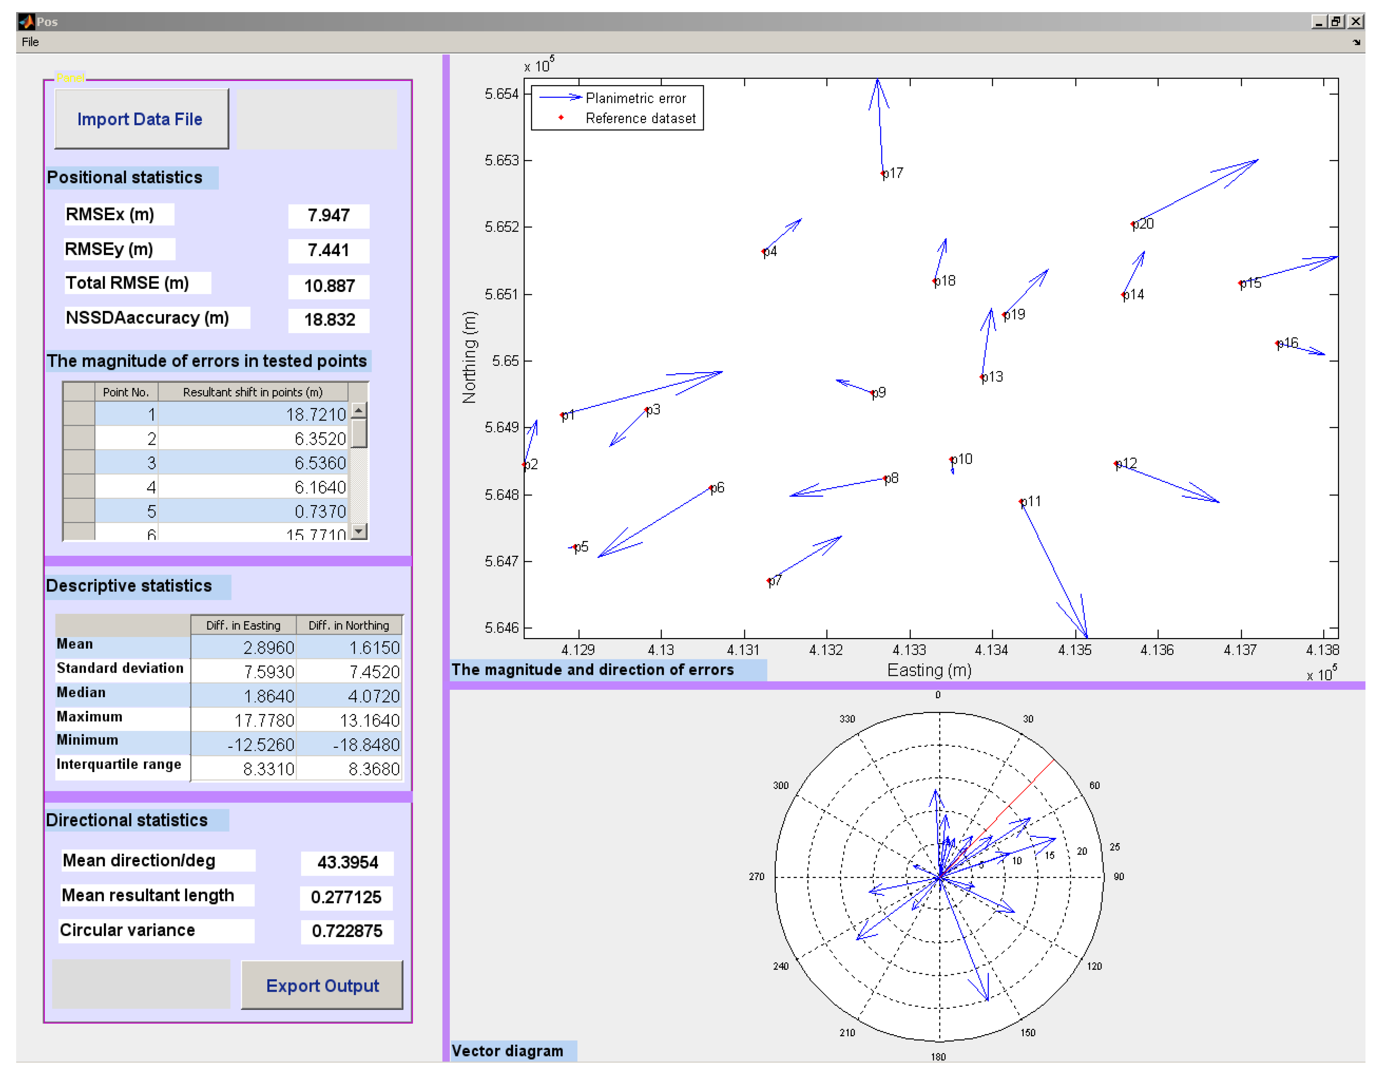Click the Easting (m) axis label

click(929, 670)
